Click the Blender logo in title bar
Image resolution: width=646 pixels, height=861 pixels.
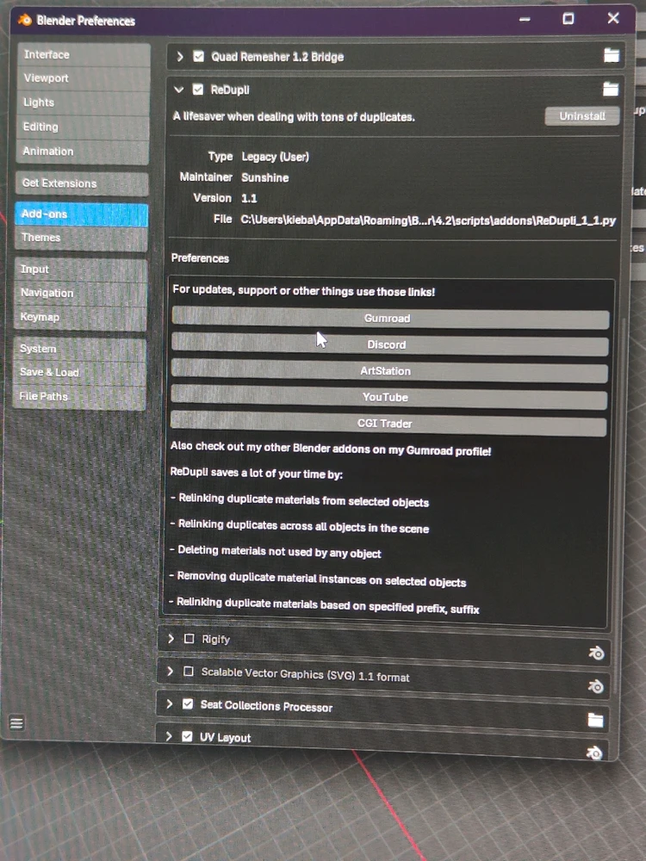point(24,20)
